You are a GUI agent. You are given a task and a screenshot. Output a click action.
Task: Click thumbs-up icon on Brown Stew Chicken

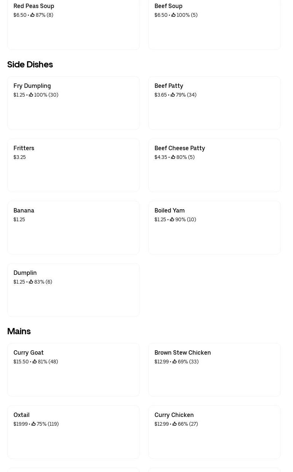pyautogui.click(x=175, y=362)
